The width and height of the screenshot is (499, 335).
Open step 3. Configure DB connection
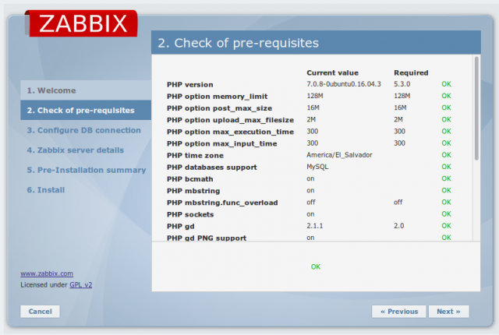pyautogui.click(x=83, y=130)
